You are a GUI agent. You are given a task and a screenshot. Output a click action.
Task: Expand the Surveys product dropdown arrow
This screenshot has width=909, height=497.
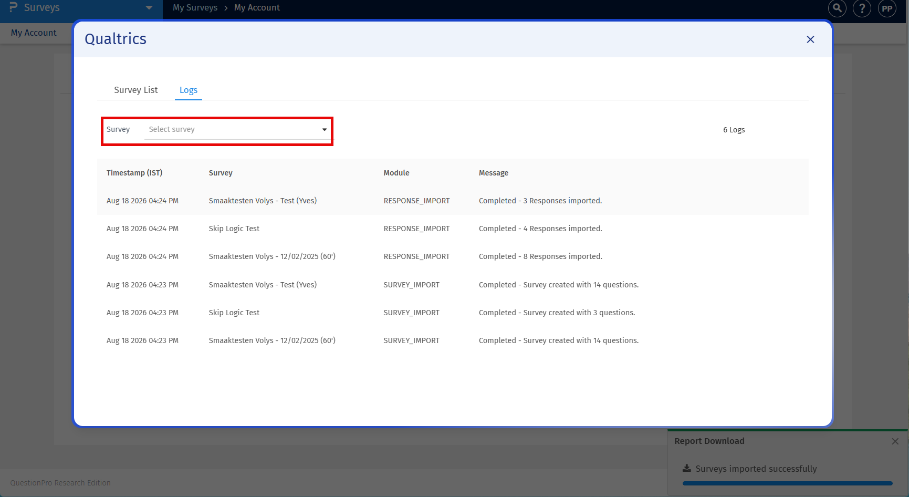coord(149,8)
